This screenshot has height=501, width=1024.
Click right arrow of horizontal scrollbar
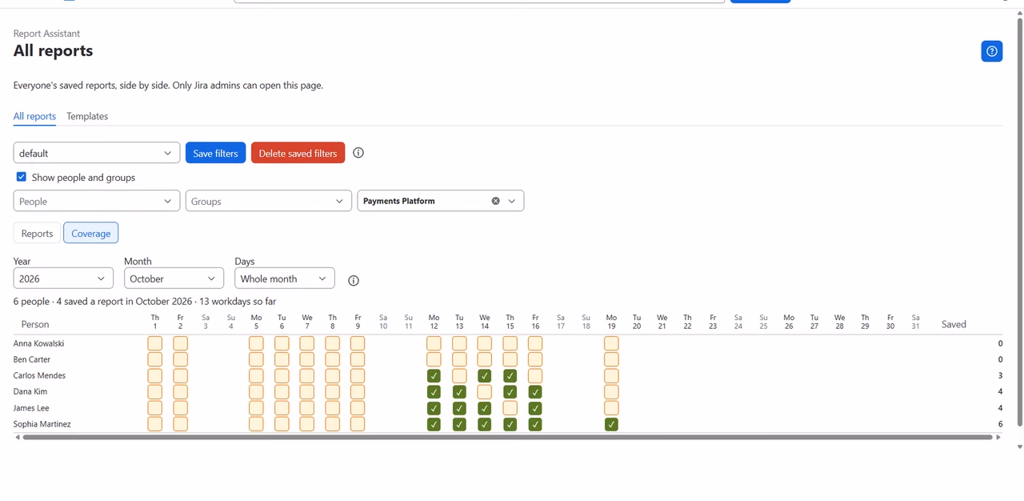coord(998,438)
